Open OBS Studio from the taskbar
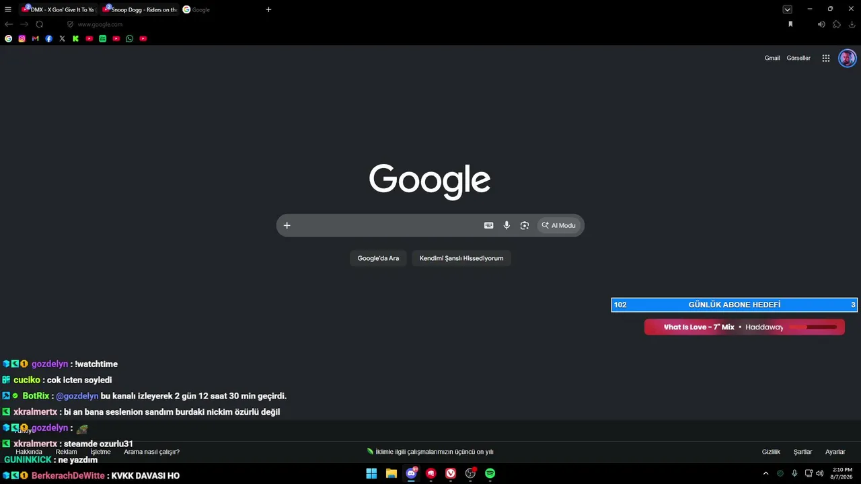 tap(470, 473)
